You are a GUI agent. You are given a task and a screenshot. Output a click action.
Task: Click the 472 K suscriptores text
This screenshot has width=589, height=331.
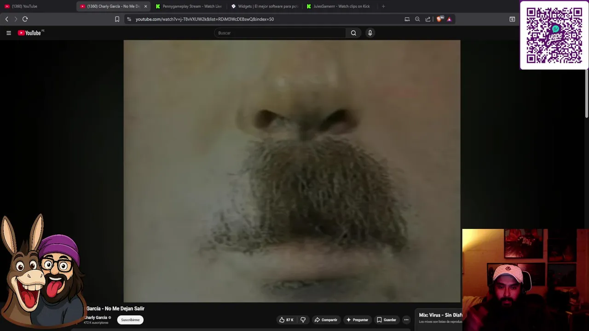[96, 323]
